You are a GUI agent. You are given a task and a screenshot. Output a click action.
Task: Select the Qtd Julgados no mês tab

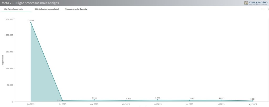[x=13, y=9]
